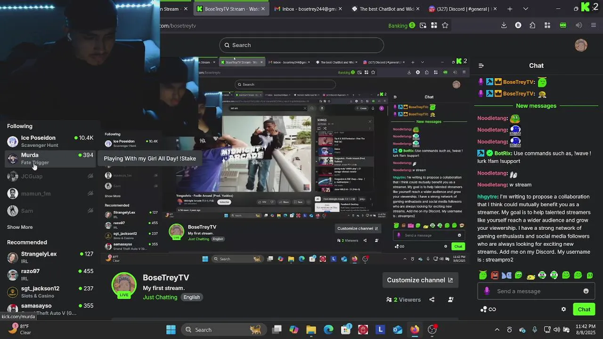Open mamun_1m channel in Following
Screen dimensions: 603x339
pos(50,194)
